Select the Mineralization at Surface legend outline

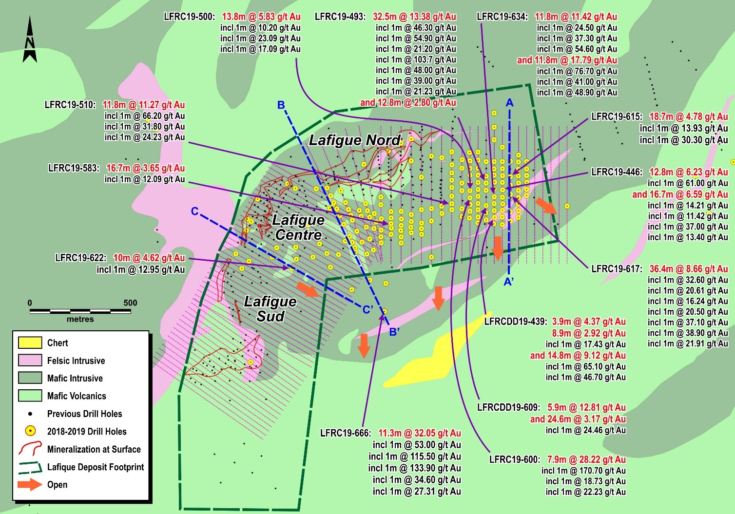(x=30, y=449)
